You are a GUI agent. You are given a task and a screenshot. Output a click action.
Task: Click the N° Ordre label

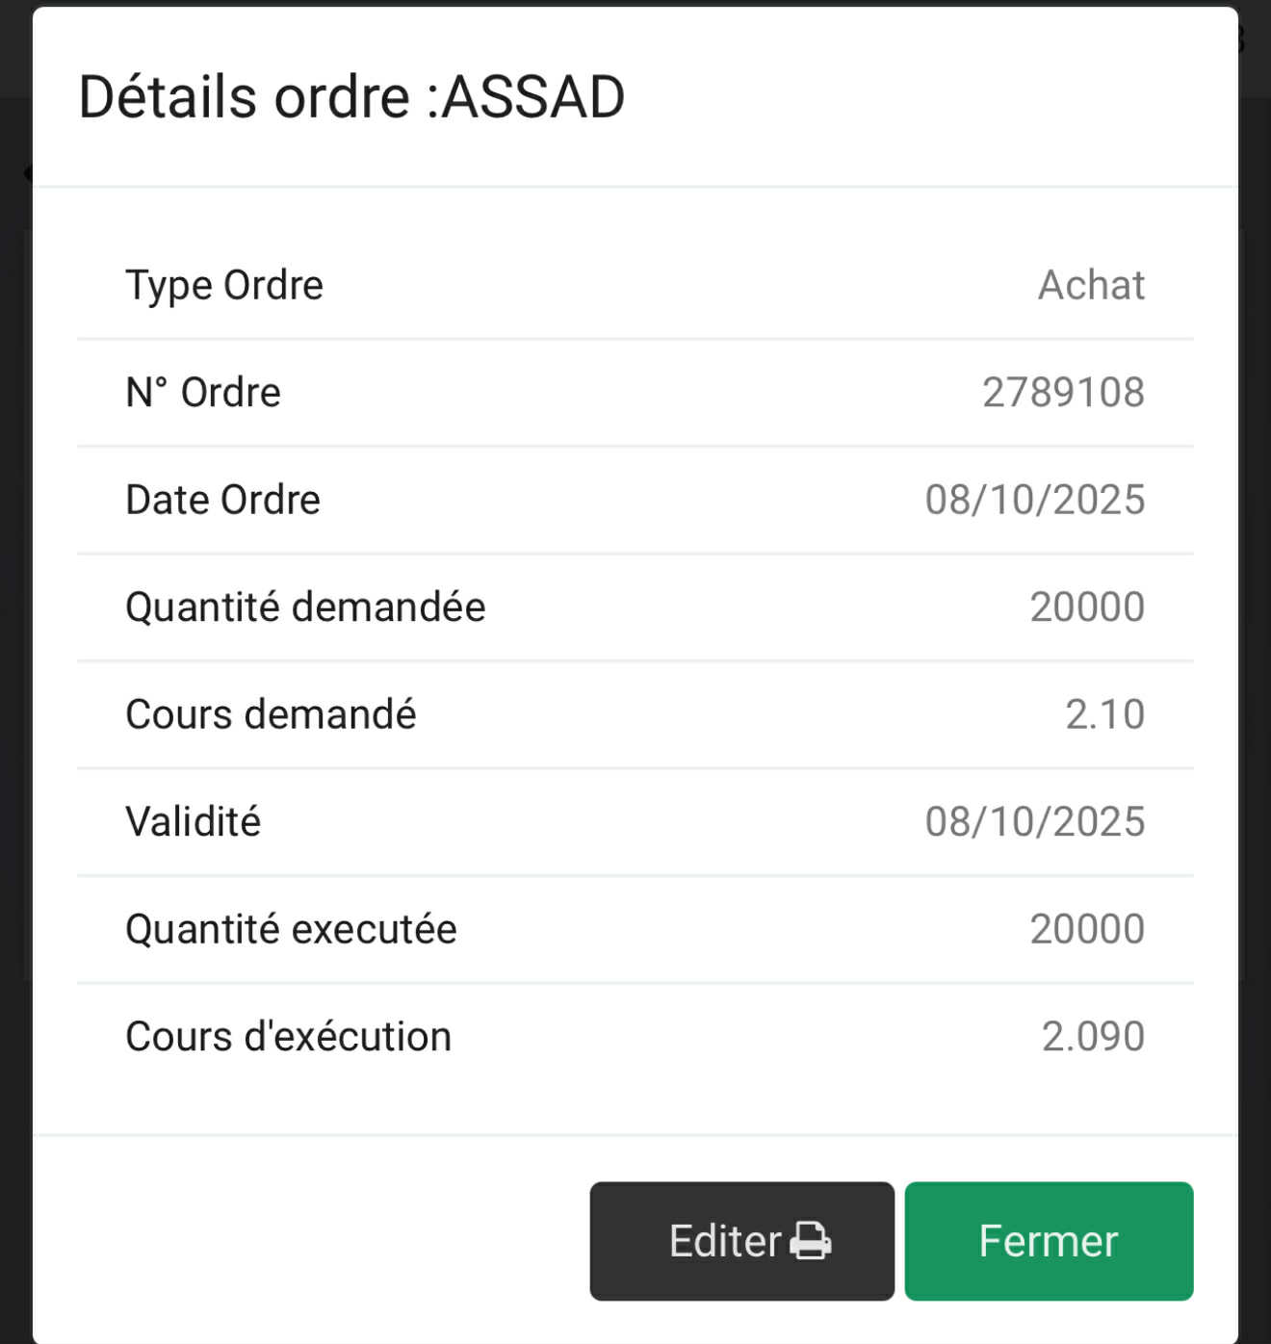pos(203,393)
